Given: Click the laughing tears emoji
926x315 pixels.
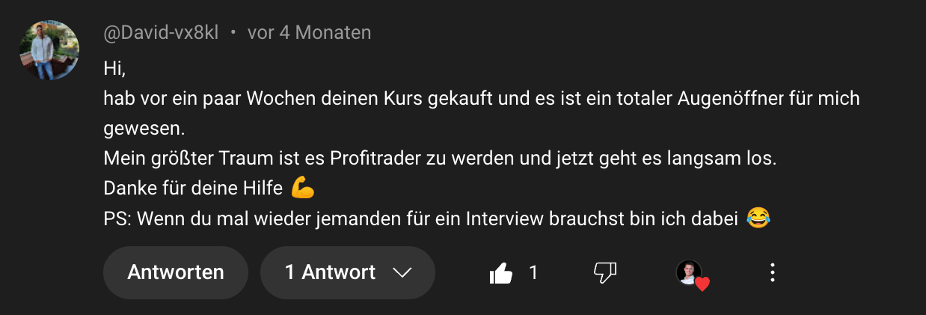Looking at the screenshot, I should click(x=758, y=218).
